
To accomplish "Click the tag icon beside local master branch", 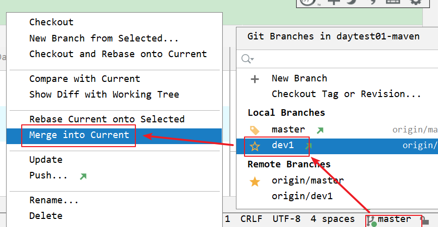I will pyautogui.click(x=255, y=130).
